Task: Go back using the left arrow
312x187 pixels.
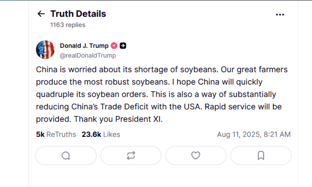Action: tap(41, 14)
